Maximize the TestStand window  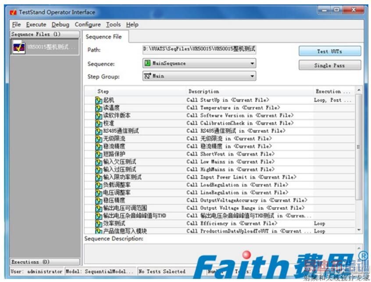(336, 10)
